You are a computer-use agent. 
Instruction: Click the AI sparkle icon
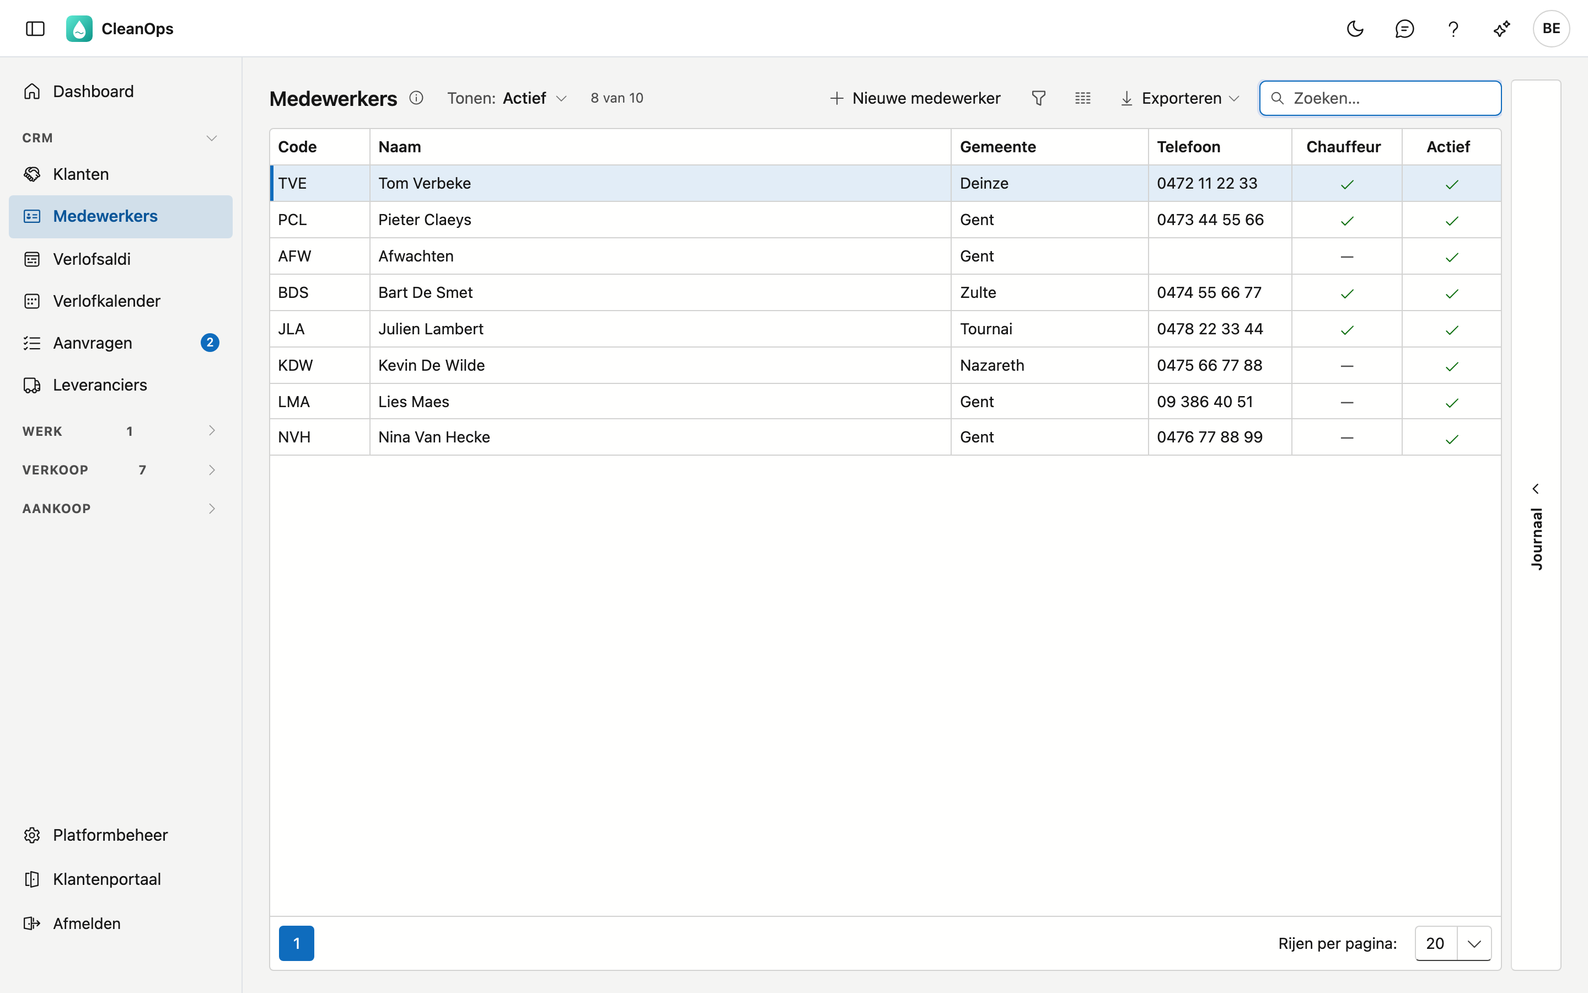(1501, 28)
